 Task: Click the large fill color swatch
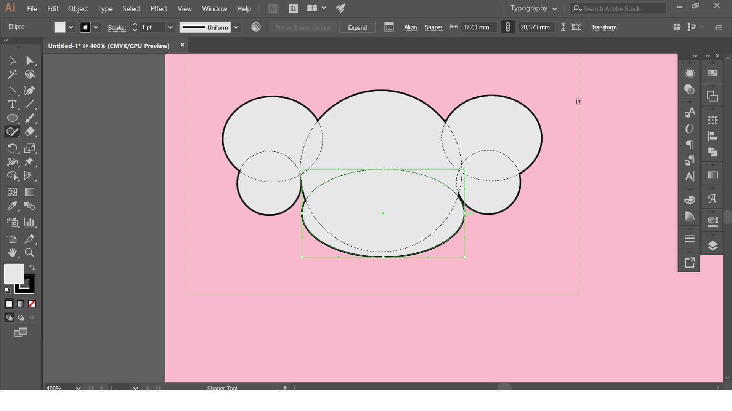point(14,273)
